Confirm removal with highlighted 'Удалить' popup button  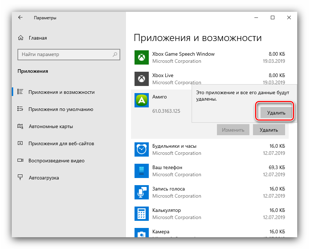276,113
